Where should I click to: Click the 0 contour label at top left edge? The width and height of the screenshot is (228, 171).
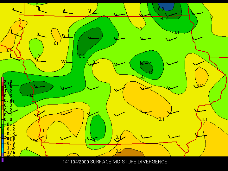pos(37,5)
